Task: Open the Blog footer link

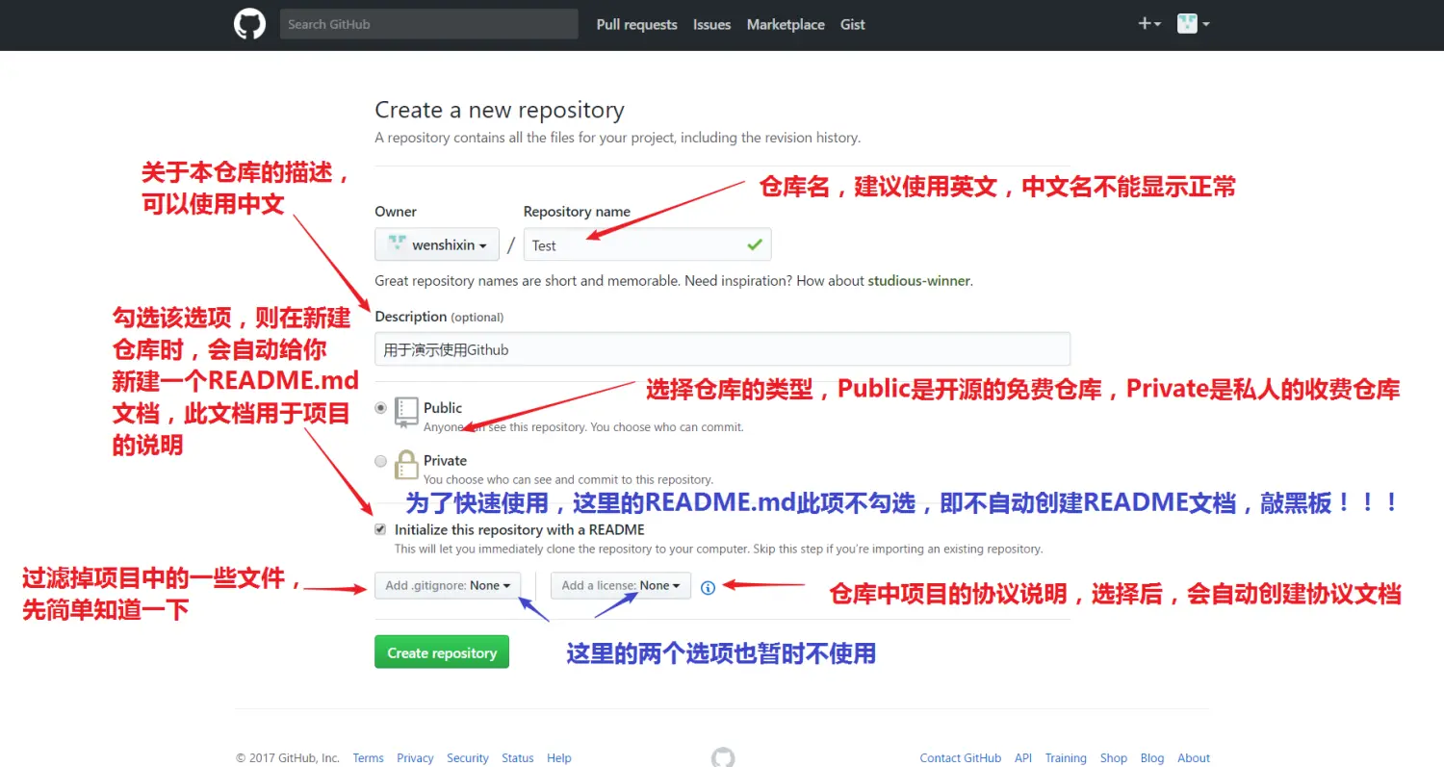Action: (x=1152, y=758)
